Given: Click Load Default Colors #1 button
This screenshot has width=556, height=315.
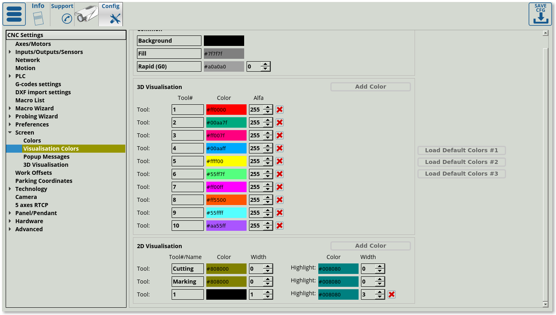Looking at the screenshot, I should tap(461, 150).
